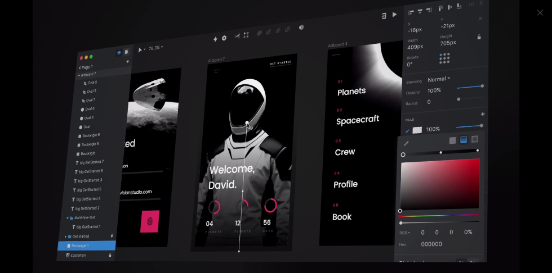Select the Oval 5 layer
The height and width of the screenshot is (273, 552).
pos(90,83)
